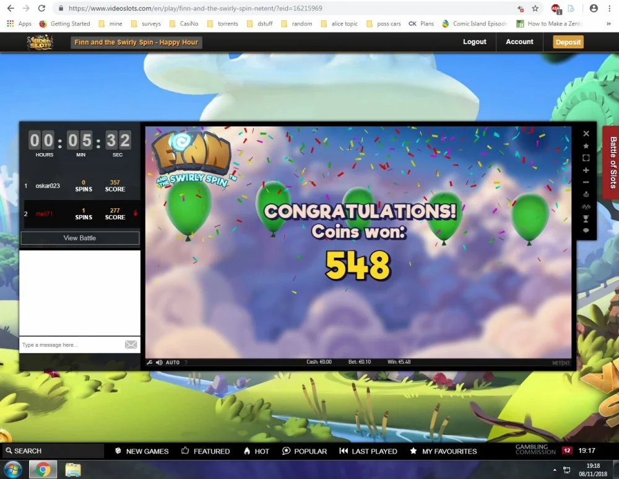Bookmark this page with star icon
This screenshot has width=619, height=479.
[x=535, y=8]
